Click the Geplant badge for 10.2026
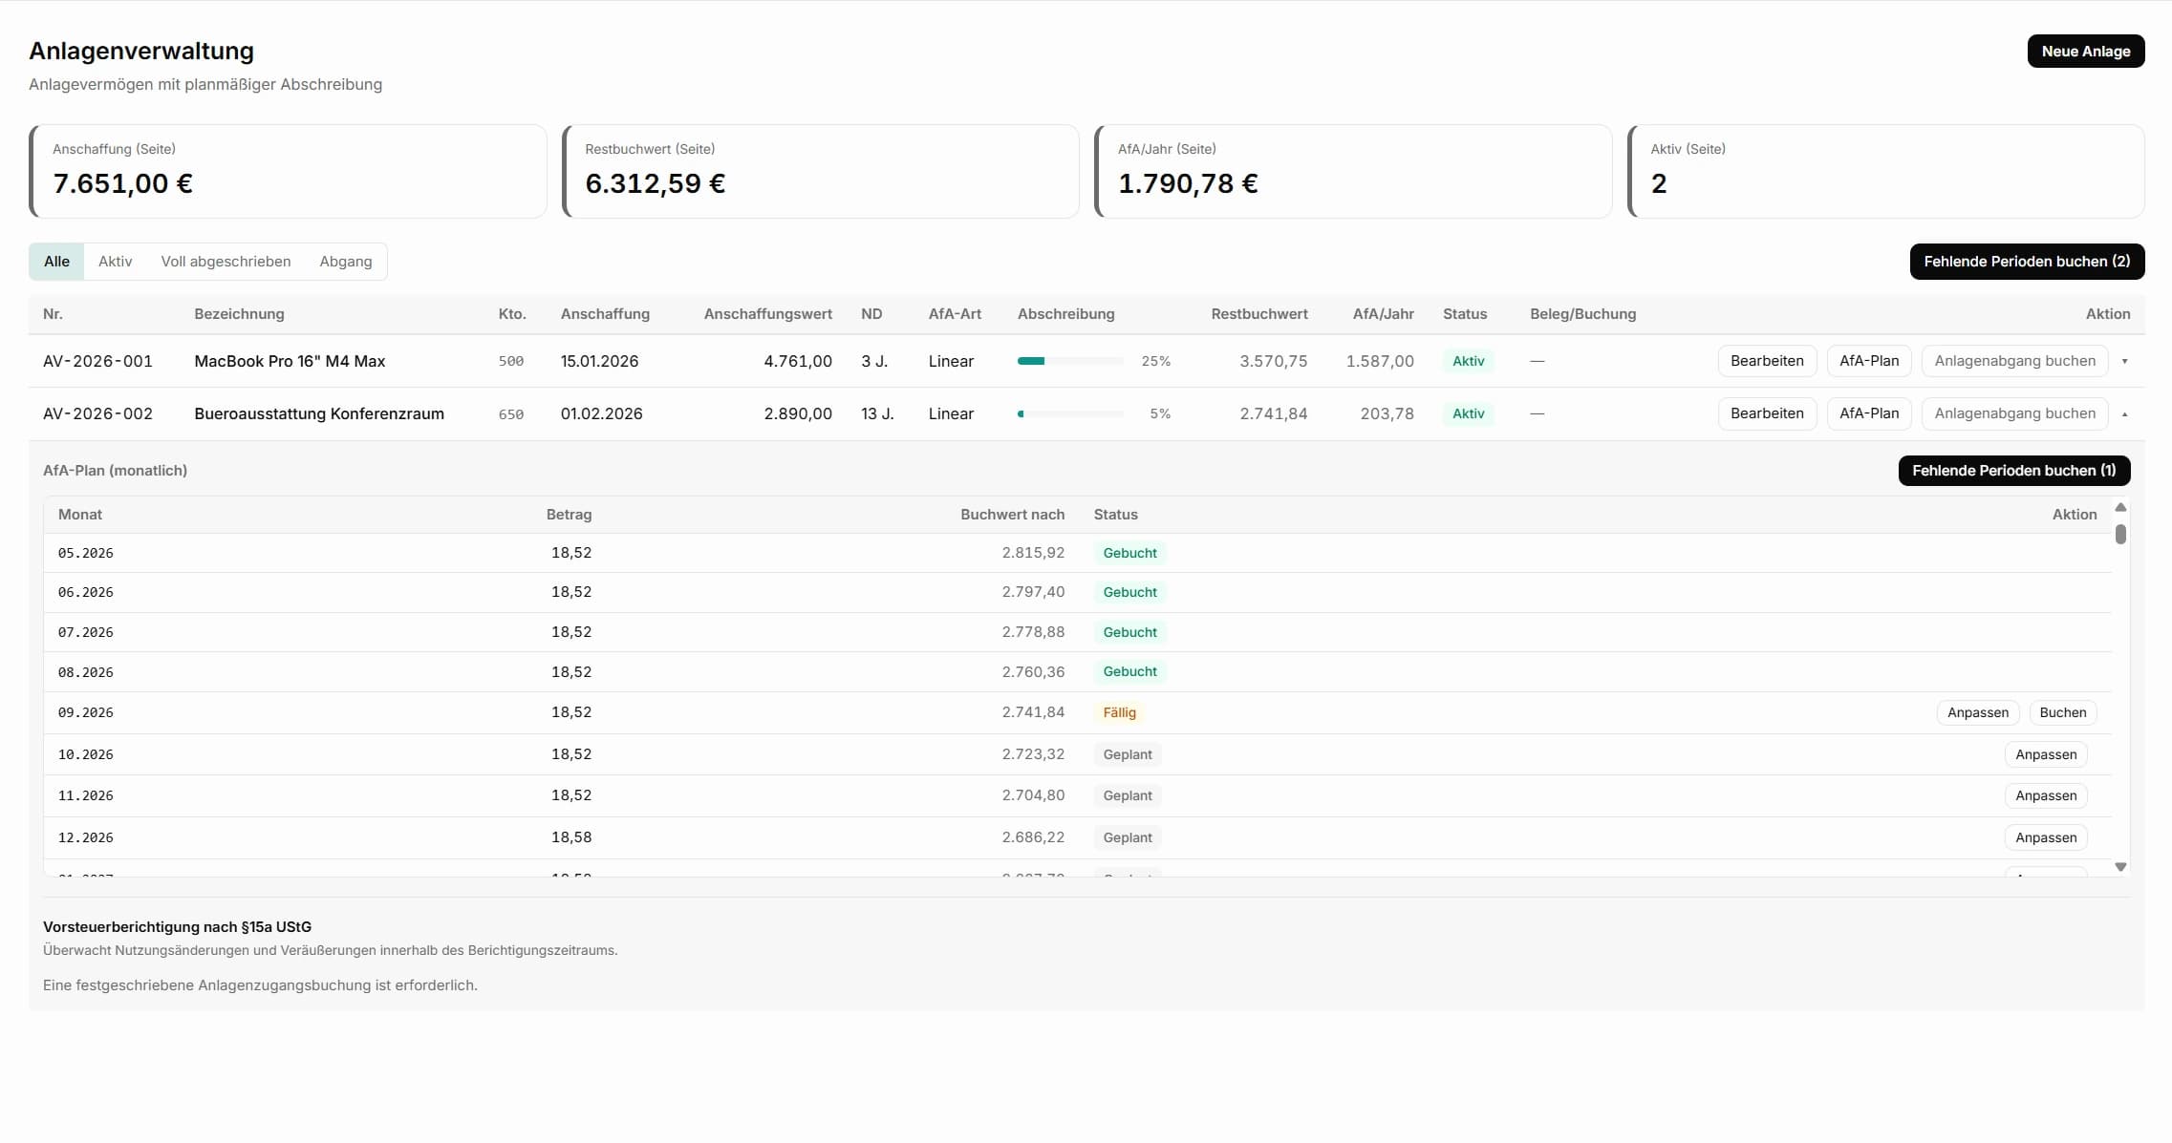 click(x=1128, y=754)
